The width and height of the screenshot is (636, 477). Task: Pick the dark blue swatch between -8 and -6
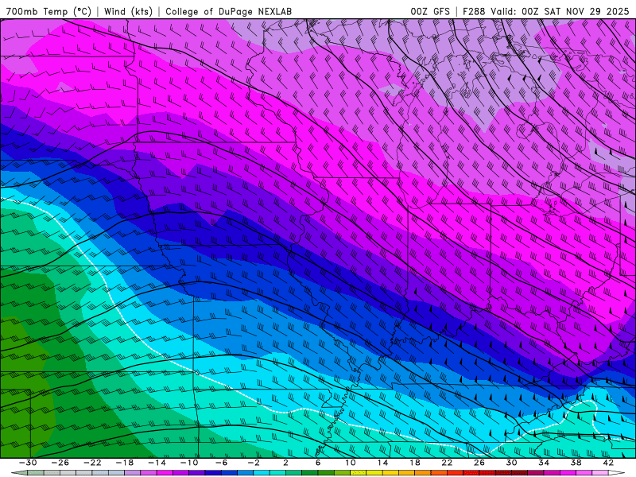coord(213,473)
